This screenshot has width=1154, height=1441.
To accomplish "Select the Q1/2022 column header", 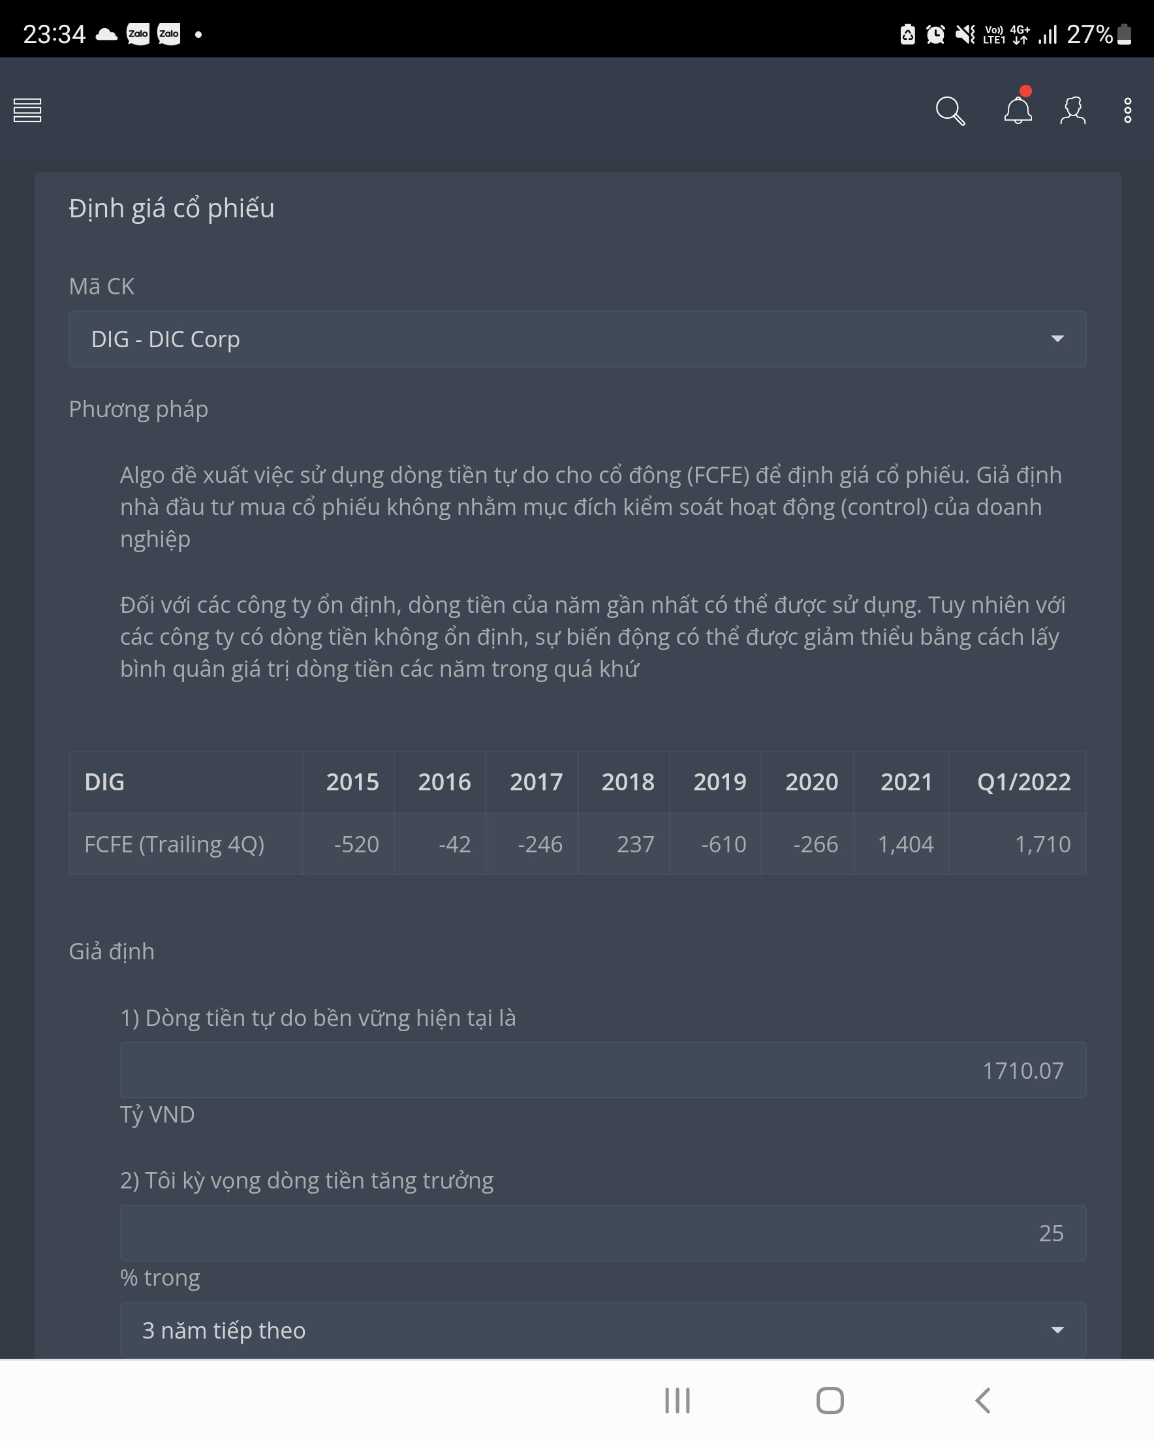I will [1023, 782].
